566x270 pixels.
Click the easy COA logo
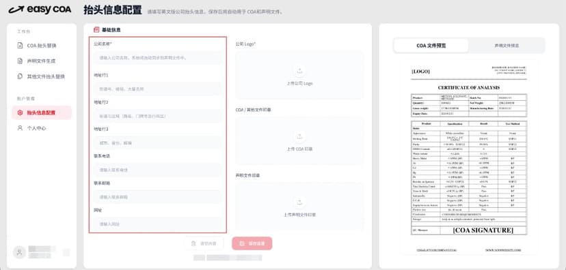(40, 10)
